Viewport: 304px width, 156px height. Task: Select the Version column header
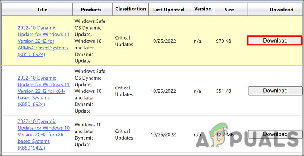click(x=203, y=9)
